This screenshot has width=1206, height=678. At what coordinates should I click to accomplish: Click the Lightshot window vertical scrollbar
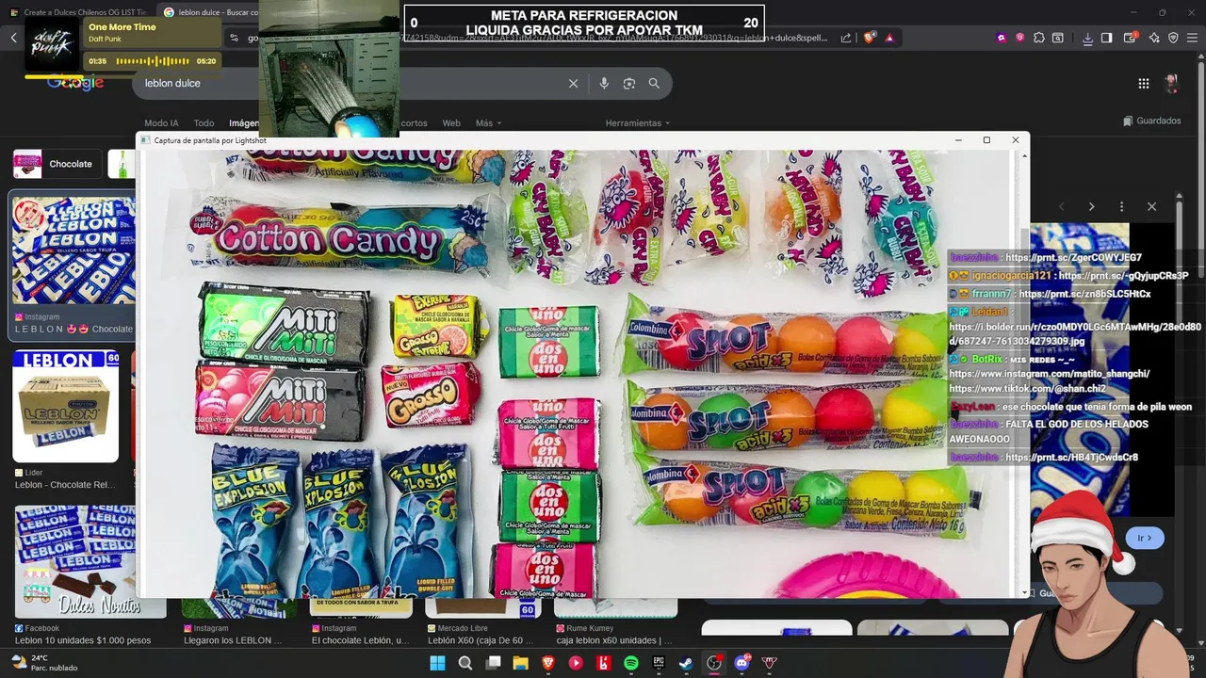pos(1025,373)
